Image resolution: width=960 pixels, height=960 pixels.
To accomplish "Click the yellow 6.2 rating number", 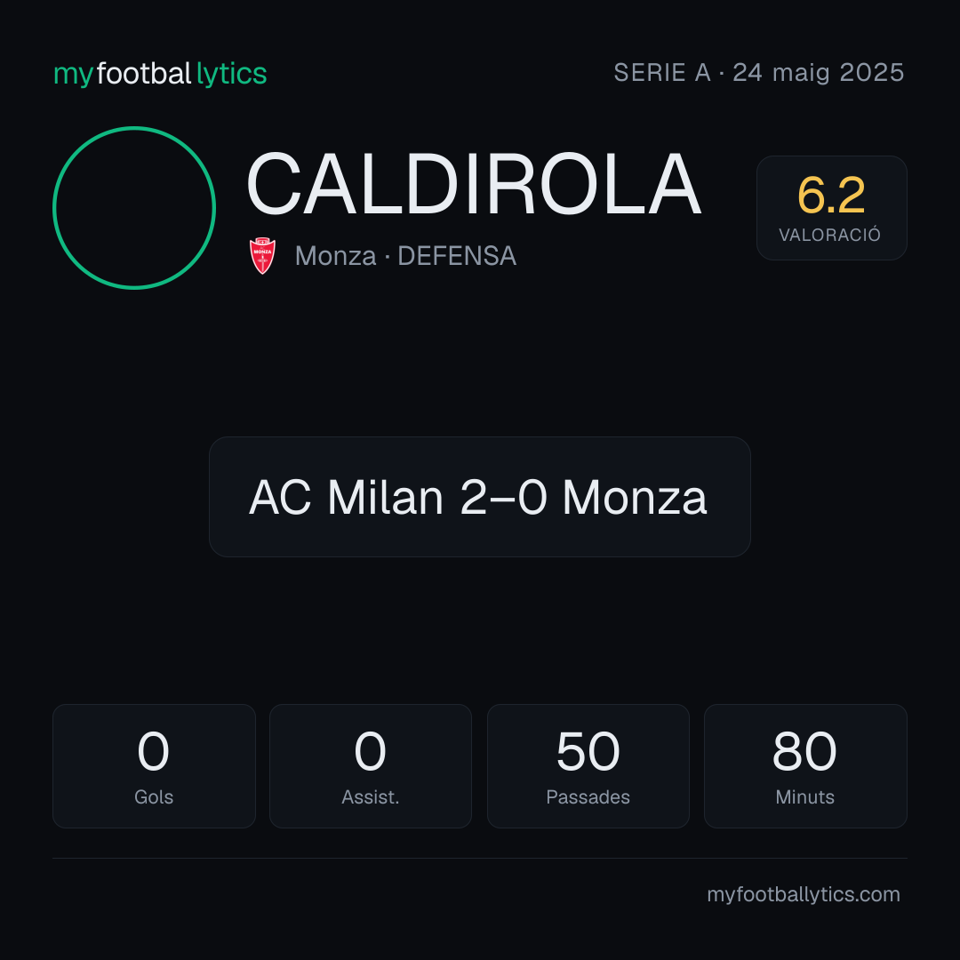I will pyautogui.click(x=831, y=196).
